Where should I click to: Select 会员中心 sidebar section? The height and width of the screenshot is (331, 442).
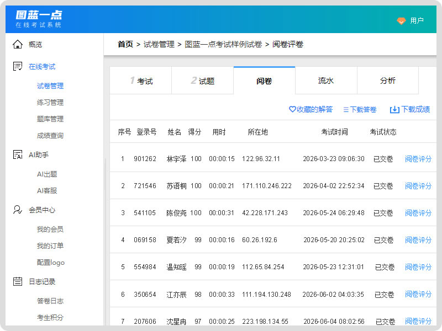tap(42, 210)
